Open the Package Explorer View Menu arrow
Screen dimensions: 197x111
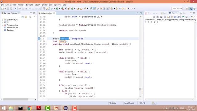pos(34,17)
